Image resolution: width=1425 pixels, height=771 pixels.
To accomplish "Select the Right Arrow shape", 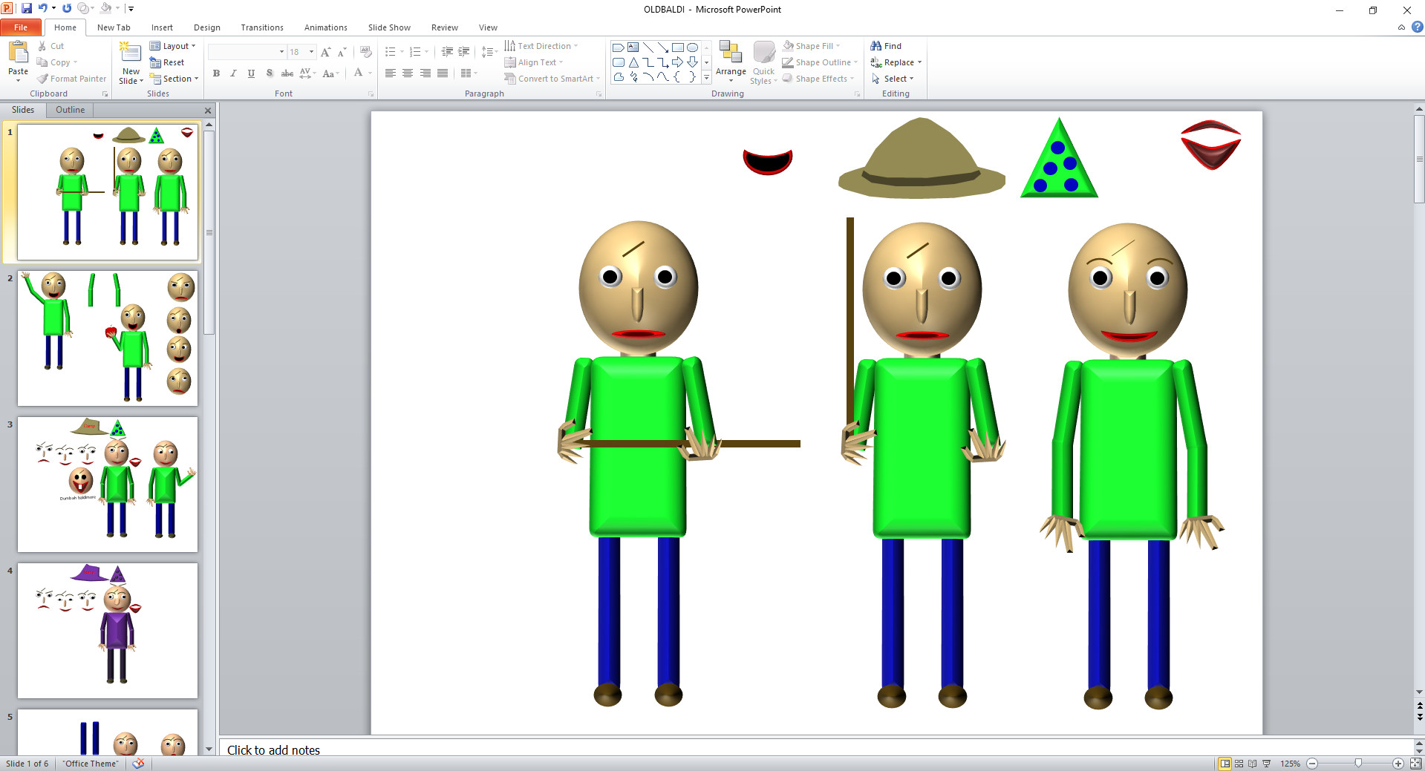I will pos(677,62).
